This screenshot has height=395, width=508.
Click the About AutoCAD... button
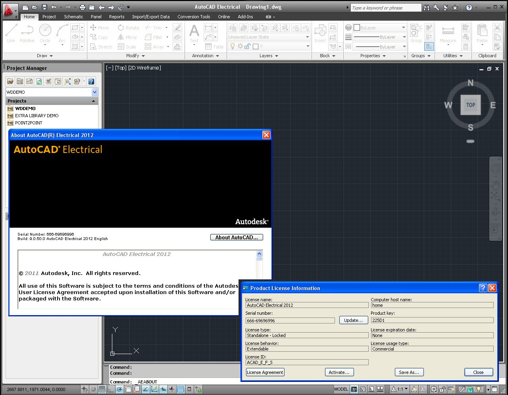(x=237, y=237)
